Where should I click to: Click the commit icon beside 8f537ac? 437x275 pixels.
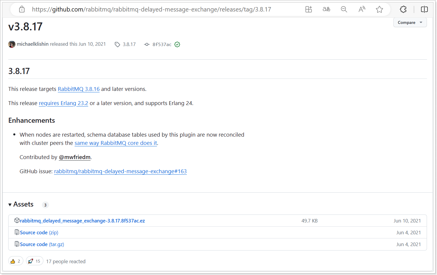point(147,45)
